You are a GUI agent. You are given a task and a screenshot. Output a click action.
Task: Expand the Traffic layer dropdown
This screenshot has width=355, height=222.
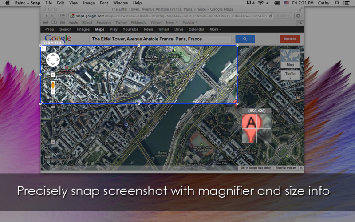click(290, 75)
